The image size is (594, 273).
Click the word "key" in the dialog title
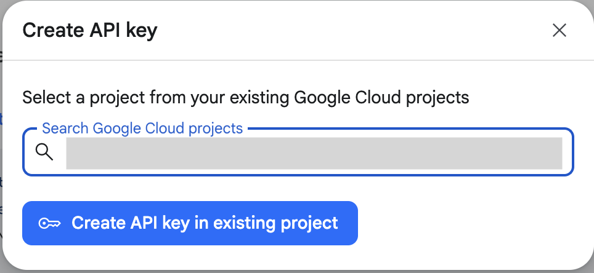click(140, 31)
